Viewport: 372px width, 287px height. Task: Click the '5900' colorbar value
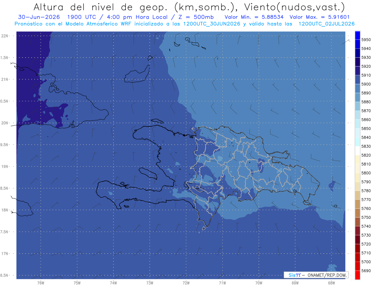coord(366,84)
